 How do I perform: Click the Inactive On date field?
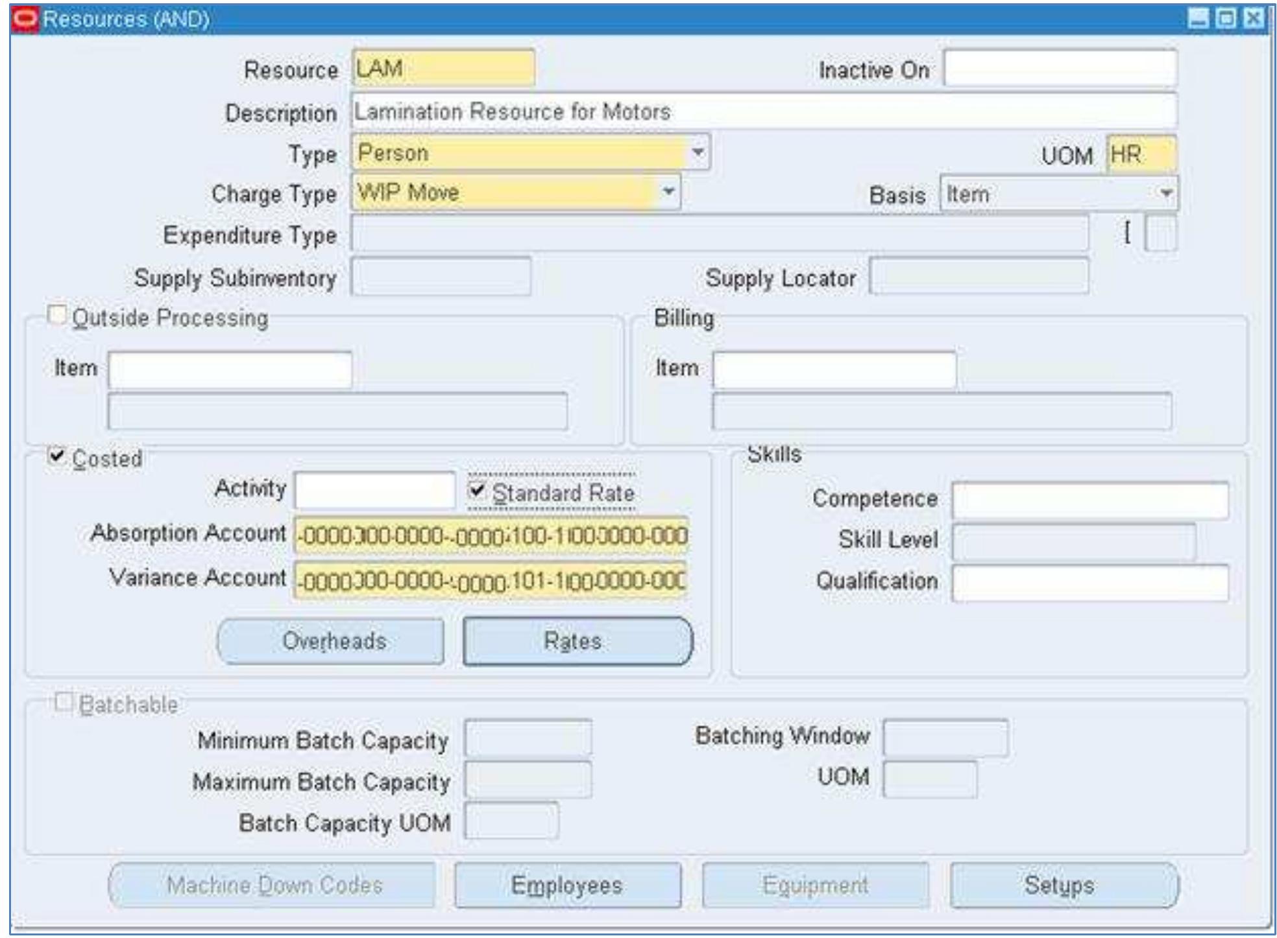click(x=1060, y=68)
